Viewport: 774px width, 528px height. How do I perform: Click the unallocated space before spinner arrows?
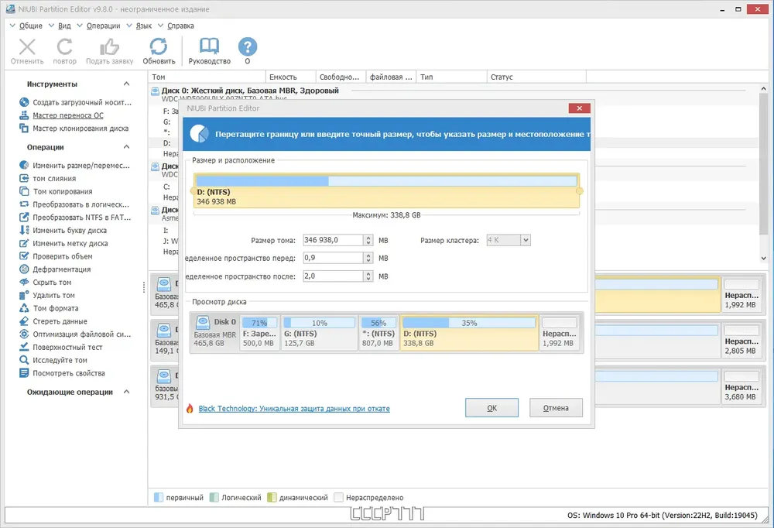tap(368, 258)
